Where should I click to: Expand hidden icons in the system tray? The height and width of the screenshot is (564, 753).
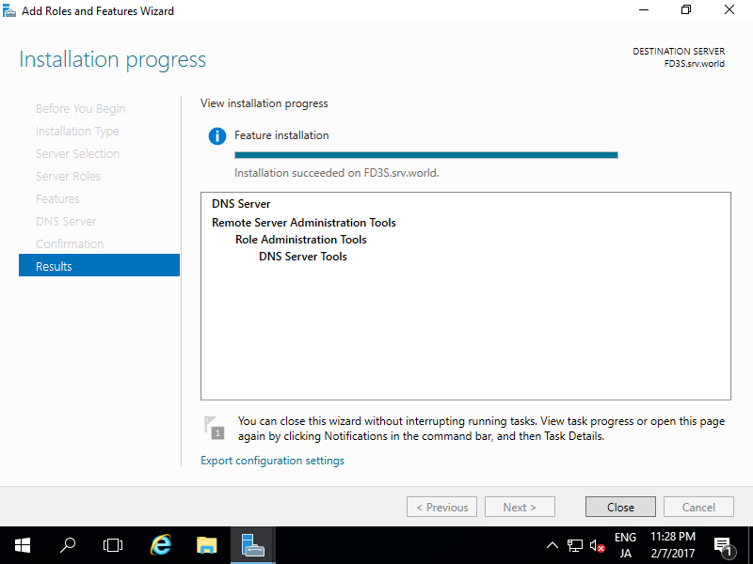[553, 545]
